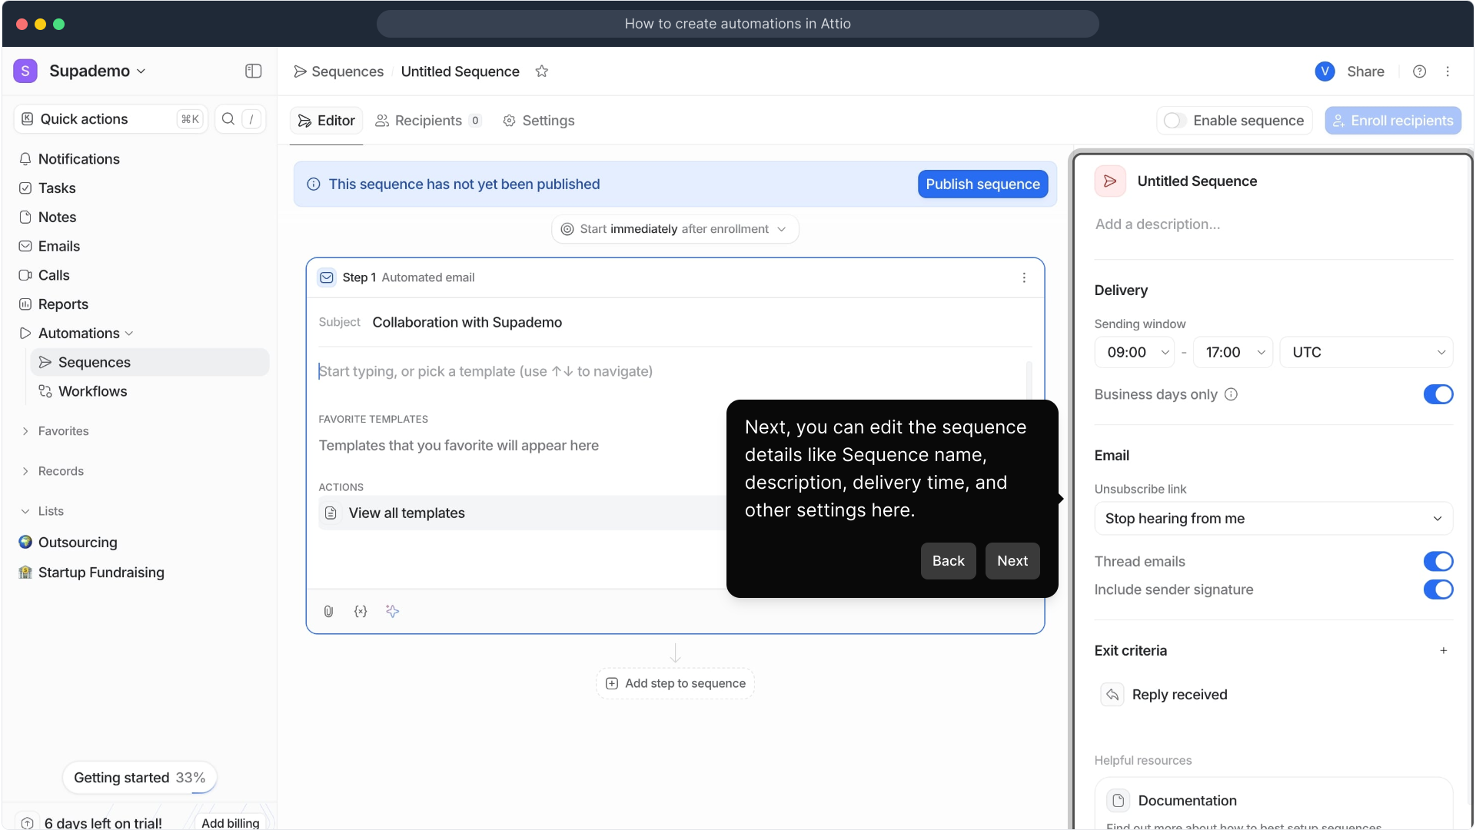
Task: Open the top-right more options menu
Action: point(1448,71)
